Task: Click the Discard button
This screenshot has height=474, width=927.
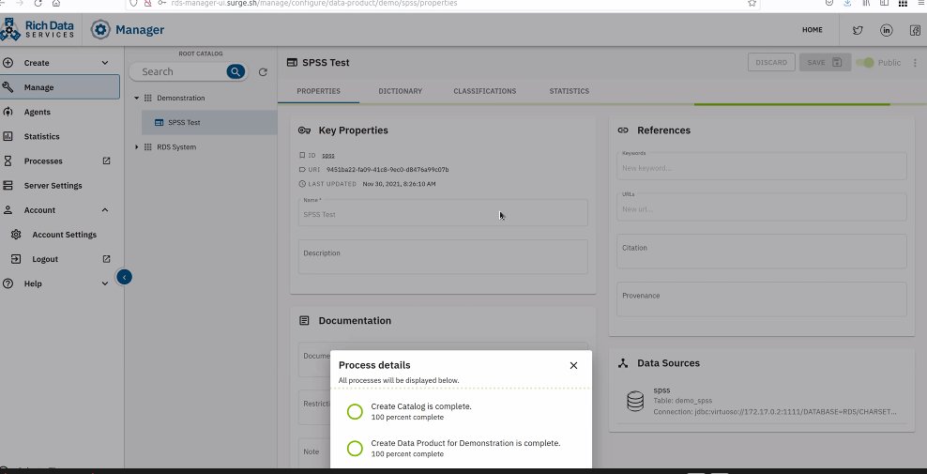Action: click(771, 62)
